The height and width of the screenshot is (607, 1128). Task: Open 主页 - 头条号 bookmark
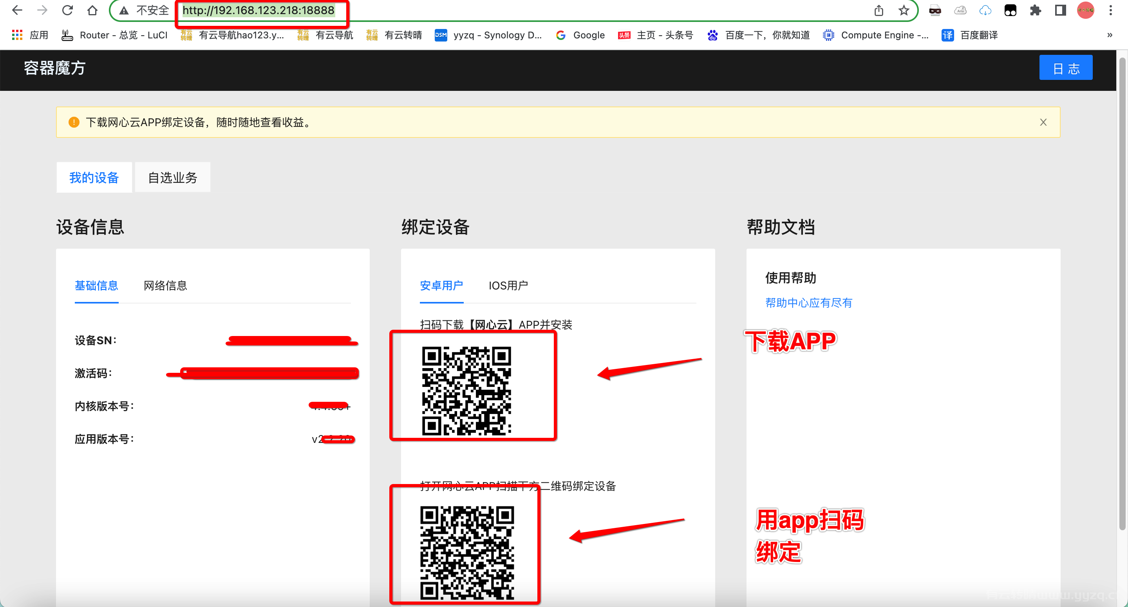pos(656,35)
